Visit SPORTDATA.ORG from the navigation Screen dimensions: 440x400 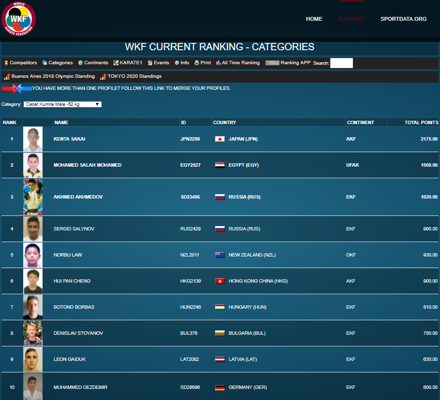pyautogui.click(x=403, y=19)
